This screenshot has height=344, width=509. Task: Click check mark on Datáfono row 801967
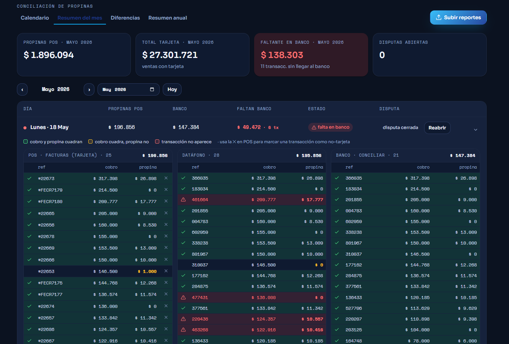pyautogui.click(x=183, y=254)
